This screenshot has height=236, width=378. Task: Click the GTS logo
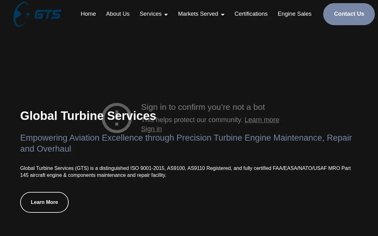[x=37, y=14]
